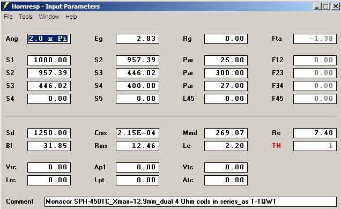Click the second-column S2 field 957.39
The image size is (341, 209).
tap(137, 60)
